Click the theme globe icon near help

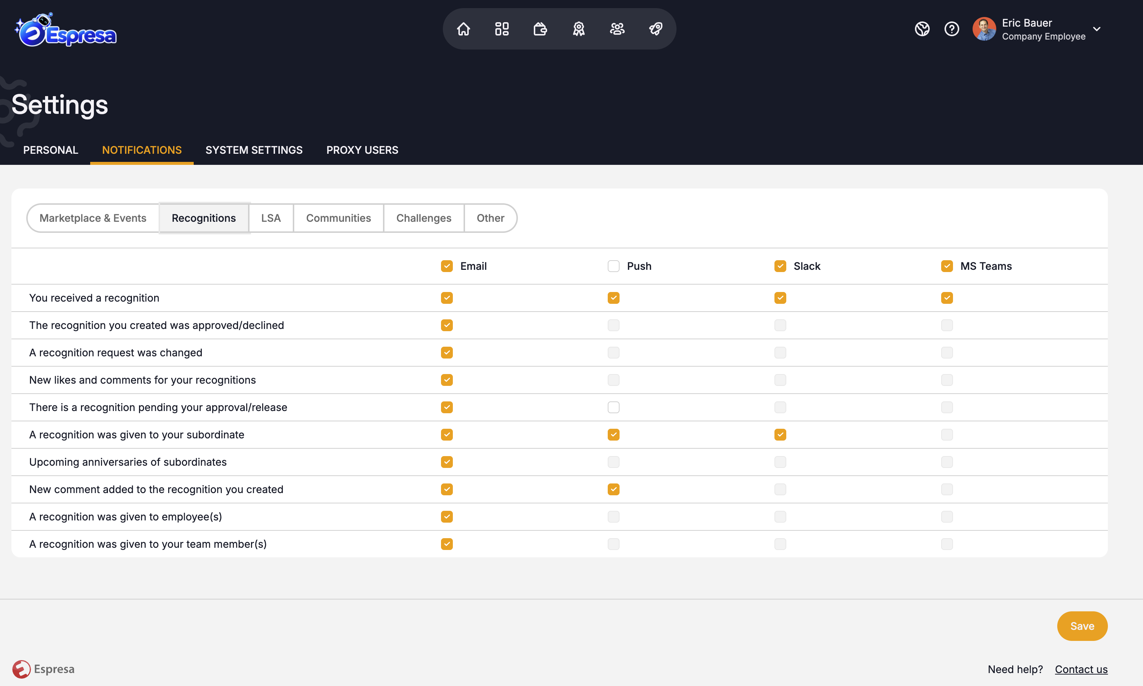pos(922,29)
